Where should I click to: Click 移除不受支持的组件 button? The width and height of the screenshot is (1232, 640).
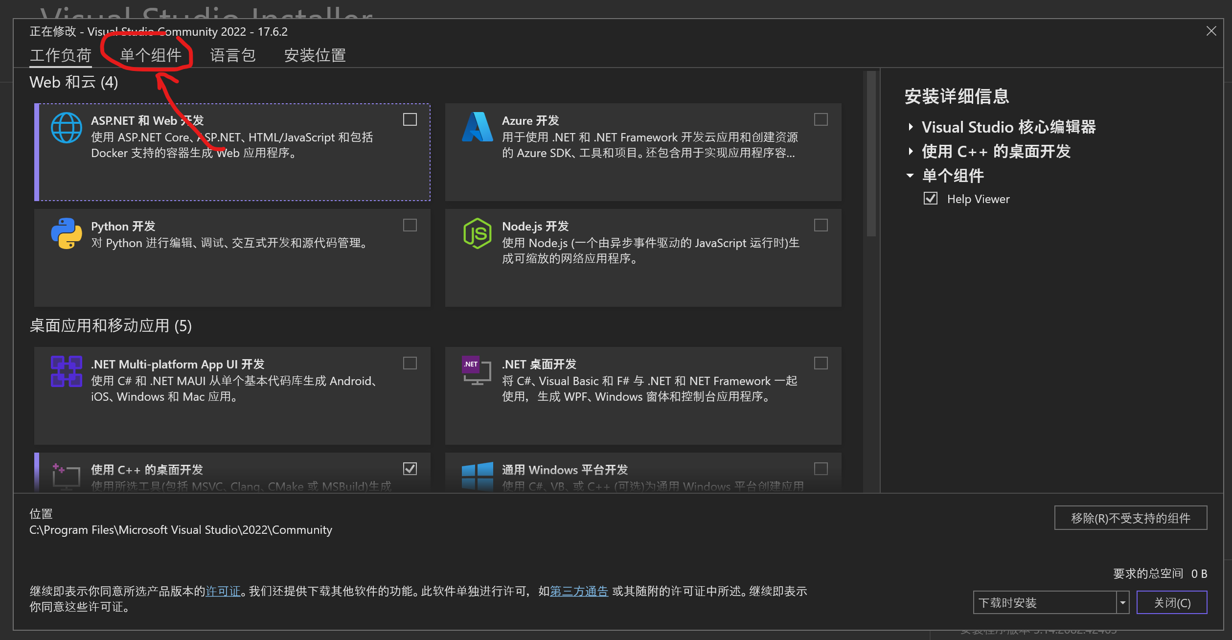(1130, 518)
